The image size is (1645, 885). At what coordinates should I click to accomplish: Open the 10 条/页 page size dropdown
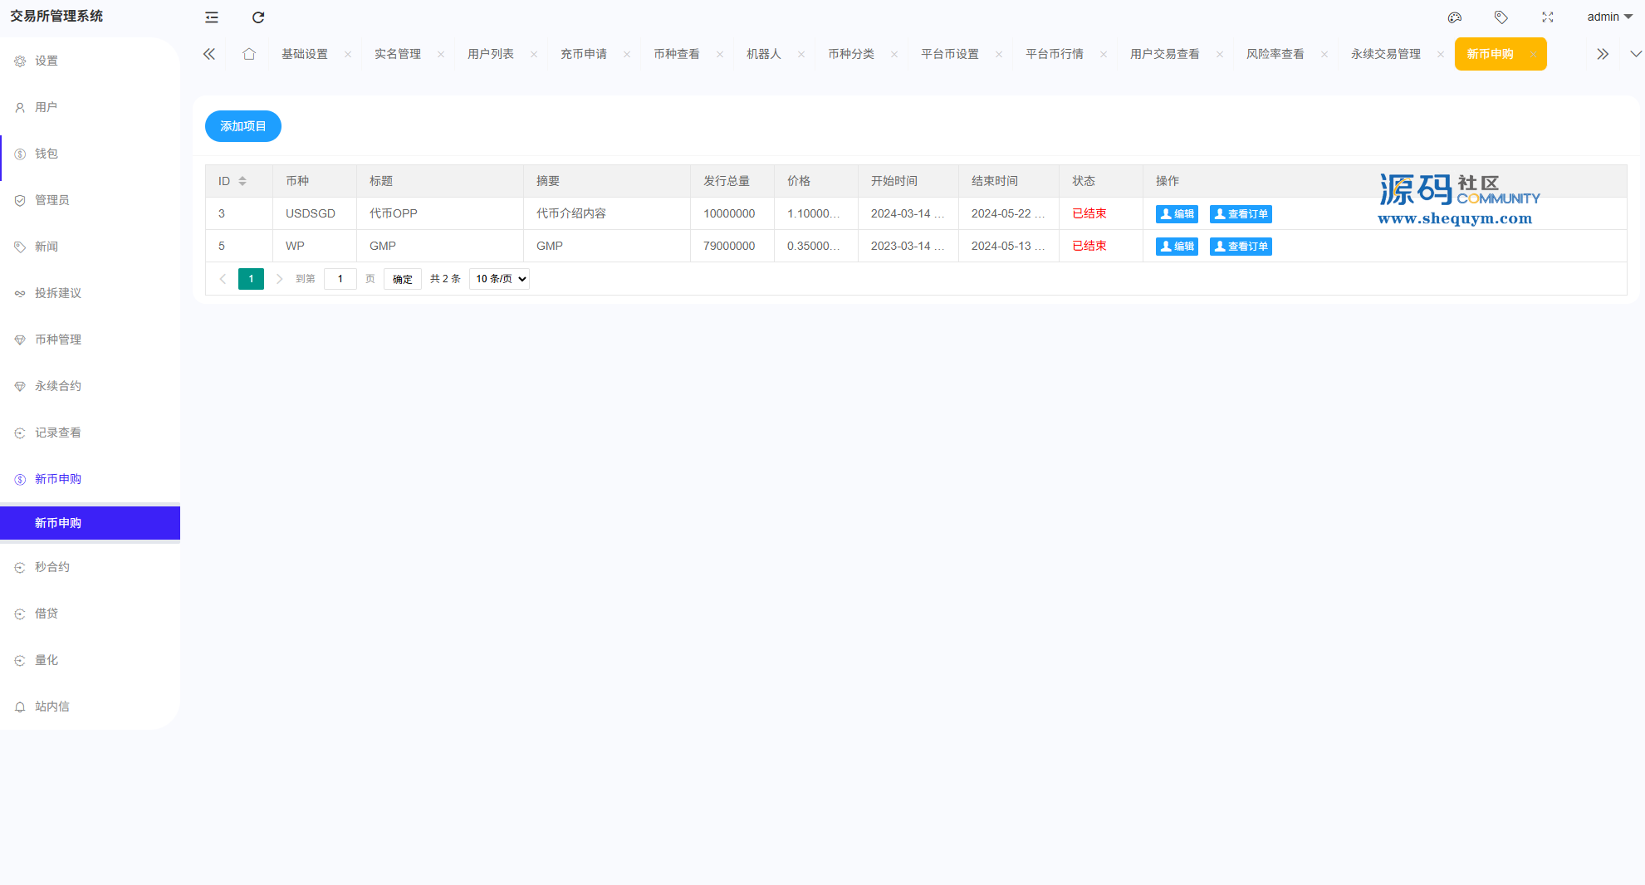[x=499, y=279]
